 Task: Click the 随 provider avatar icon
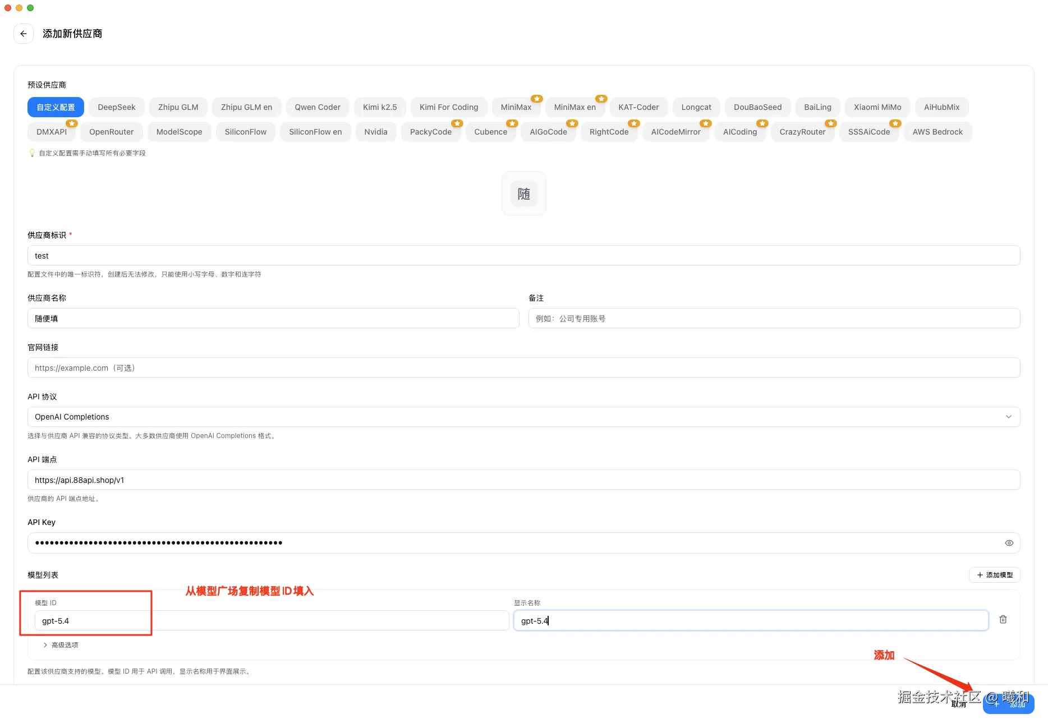[x=524, y=194]
